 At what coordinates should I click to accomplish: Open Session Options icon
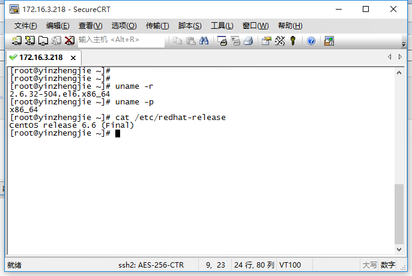(x=267, y=41)
